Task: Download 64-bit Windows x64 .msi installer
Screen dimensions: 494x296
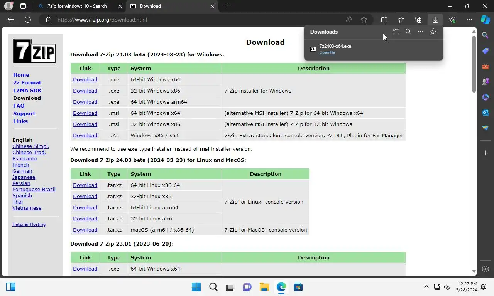Action: (85, 113)
